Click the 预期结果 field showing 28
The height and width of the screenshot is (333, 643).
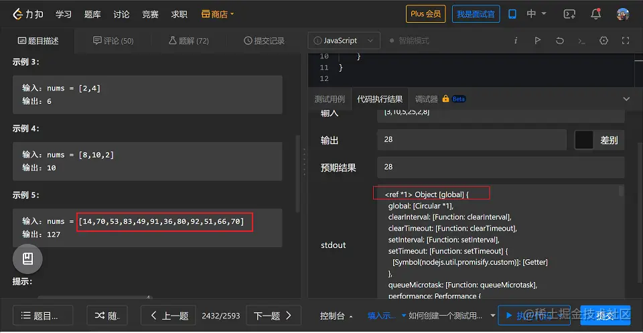click(x=501, y=168)
